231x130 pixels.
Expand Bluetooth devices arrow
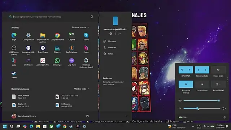(x=206, y=70)
